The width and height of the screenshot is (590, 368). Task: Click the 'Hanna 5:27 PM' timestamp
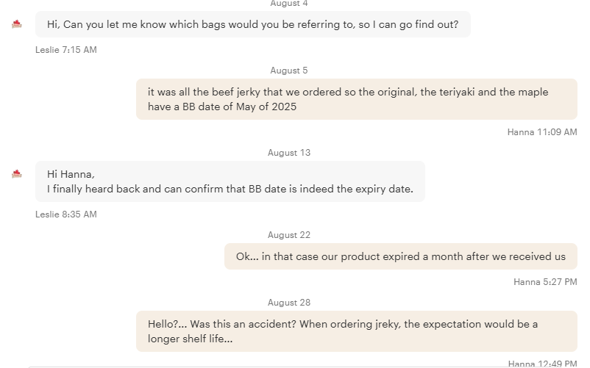tap(545, 281)
